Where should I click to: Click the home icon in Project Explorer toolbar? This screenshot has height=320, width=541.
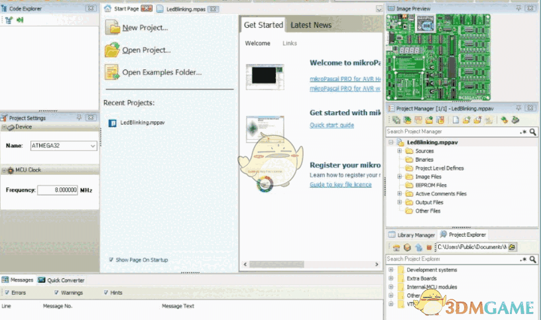click(396, 247)
